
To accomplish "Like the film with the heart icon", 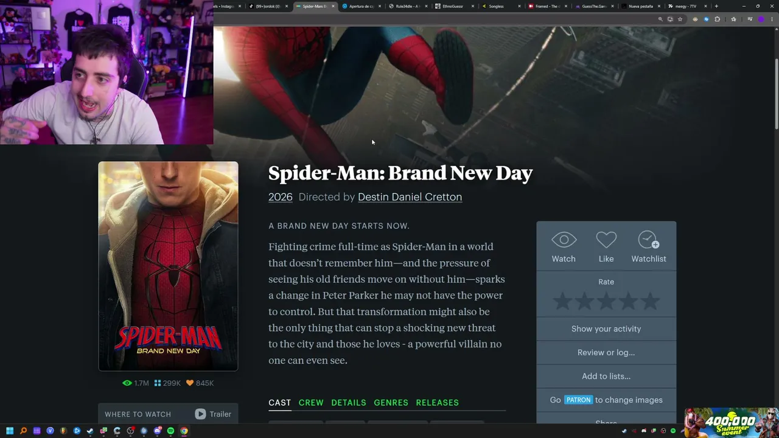I will 606,247.
